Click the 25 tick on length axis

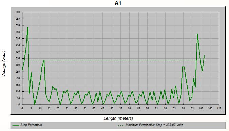pyautogui.click(x=67, y=108)
